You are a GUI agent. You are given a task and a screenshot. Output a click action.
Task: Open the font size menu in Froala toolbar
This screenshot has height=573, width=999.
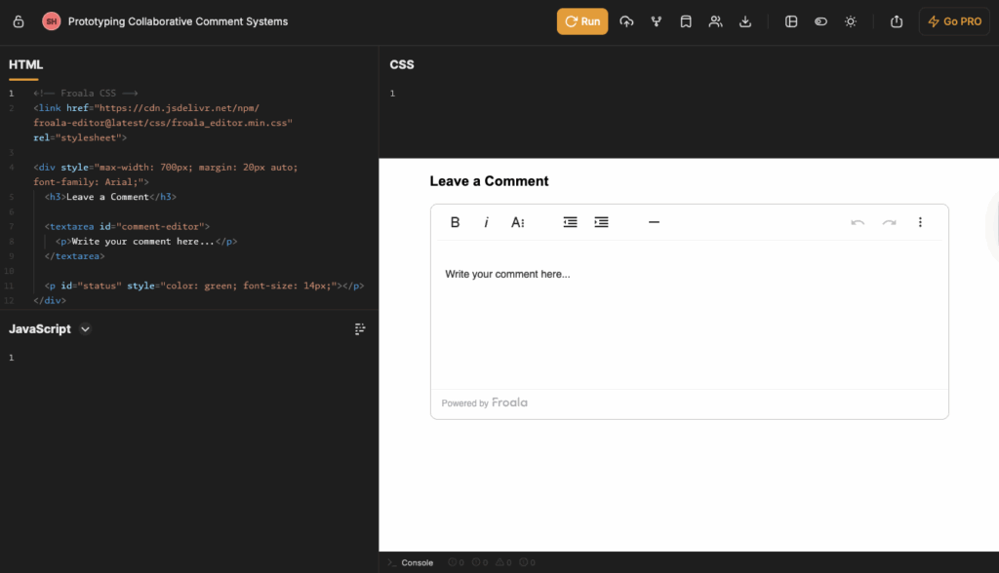click(518, 222)
